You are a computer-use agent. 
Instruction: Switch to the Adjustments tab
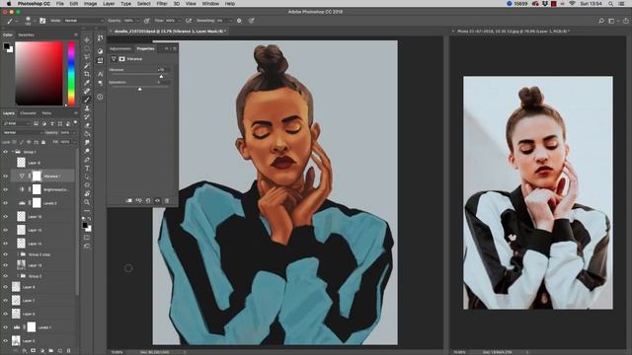120,48
